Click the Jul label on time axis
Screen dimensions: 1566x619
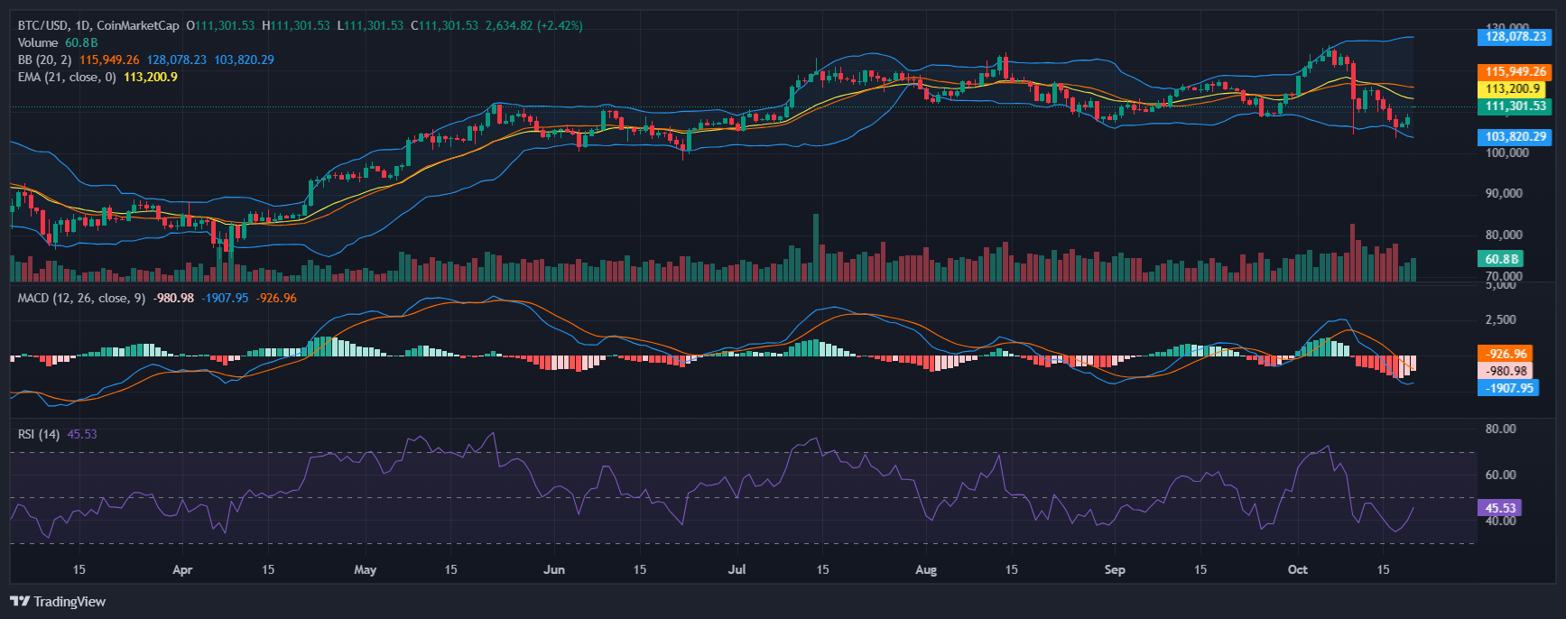click(737, 569)
